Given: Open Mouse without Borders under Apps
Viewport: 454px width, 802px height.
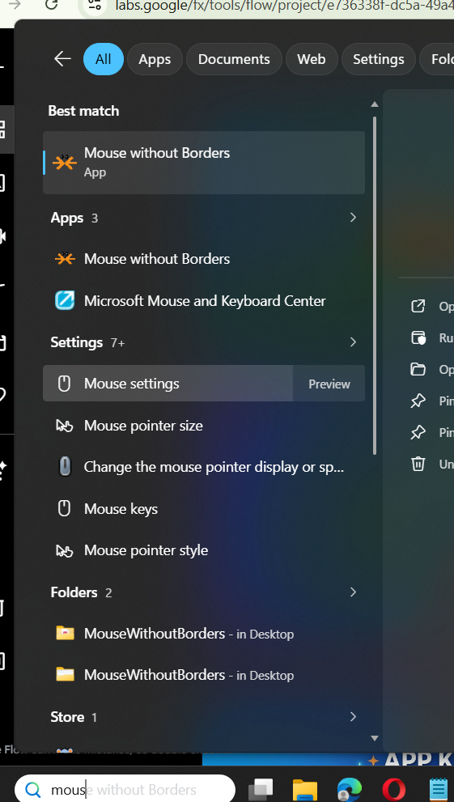Looking at the screenshot, I should [204, 259].
